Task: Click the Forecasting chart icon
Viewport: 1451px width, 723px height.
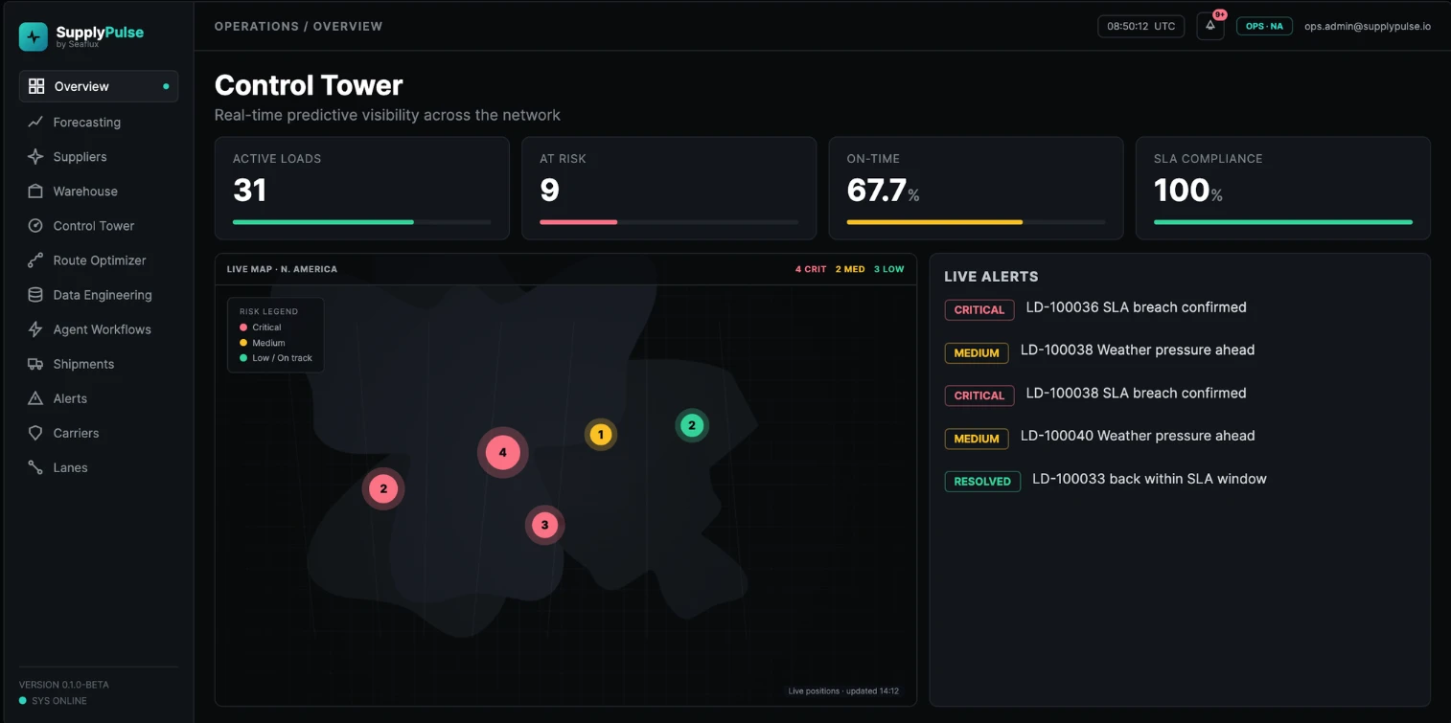Action: (35, 123)
